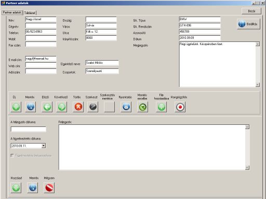Click the Adószám input field
Viewport: 266px width, 199px height.
(41, 71)
